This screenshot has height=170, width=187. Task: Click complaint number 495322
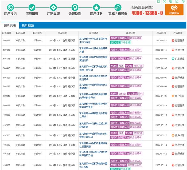[x=7, y=165]
